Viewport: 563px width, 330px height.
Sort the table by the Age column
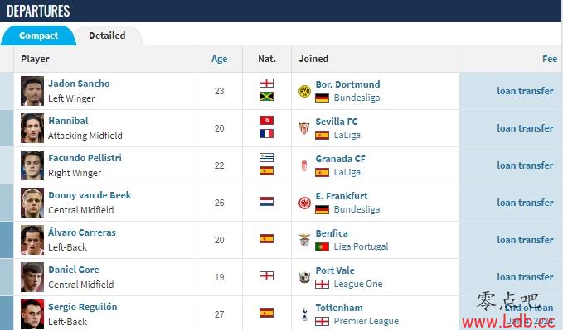pyautogui.click(x=219, y=59)
